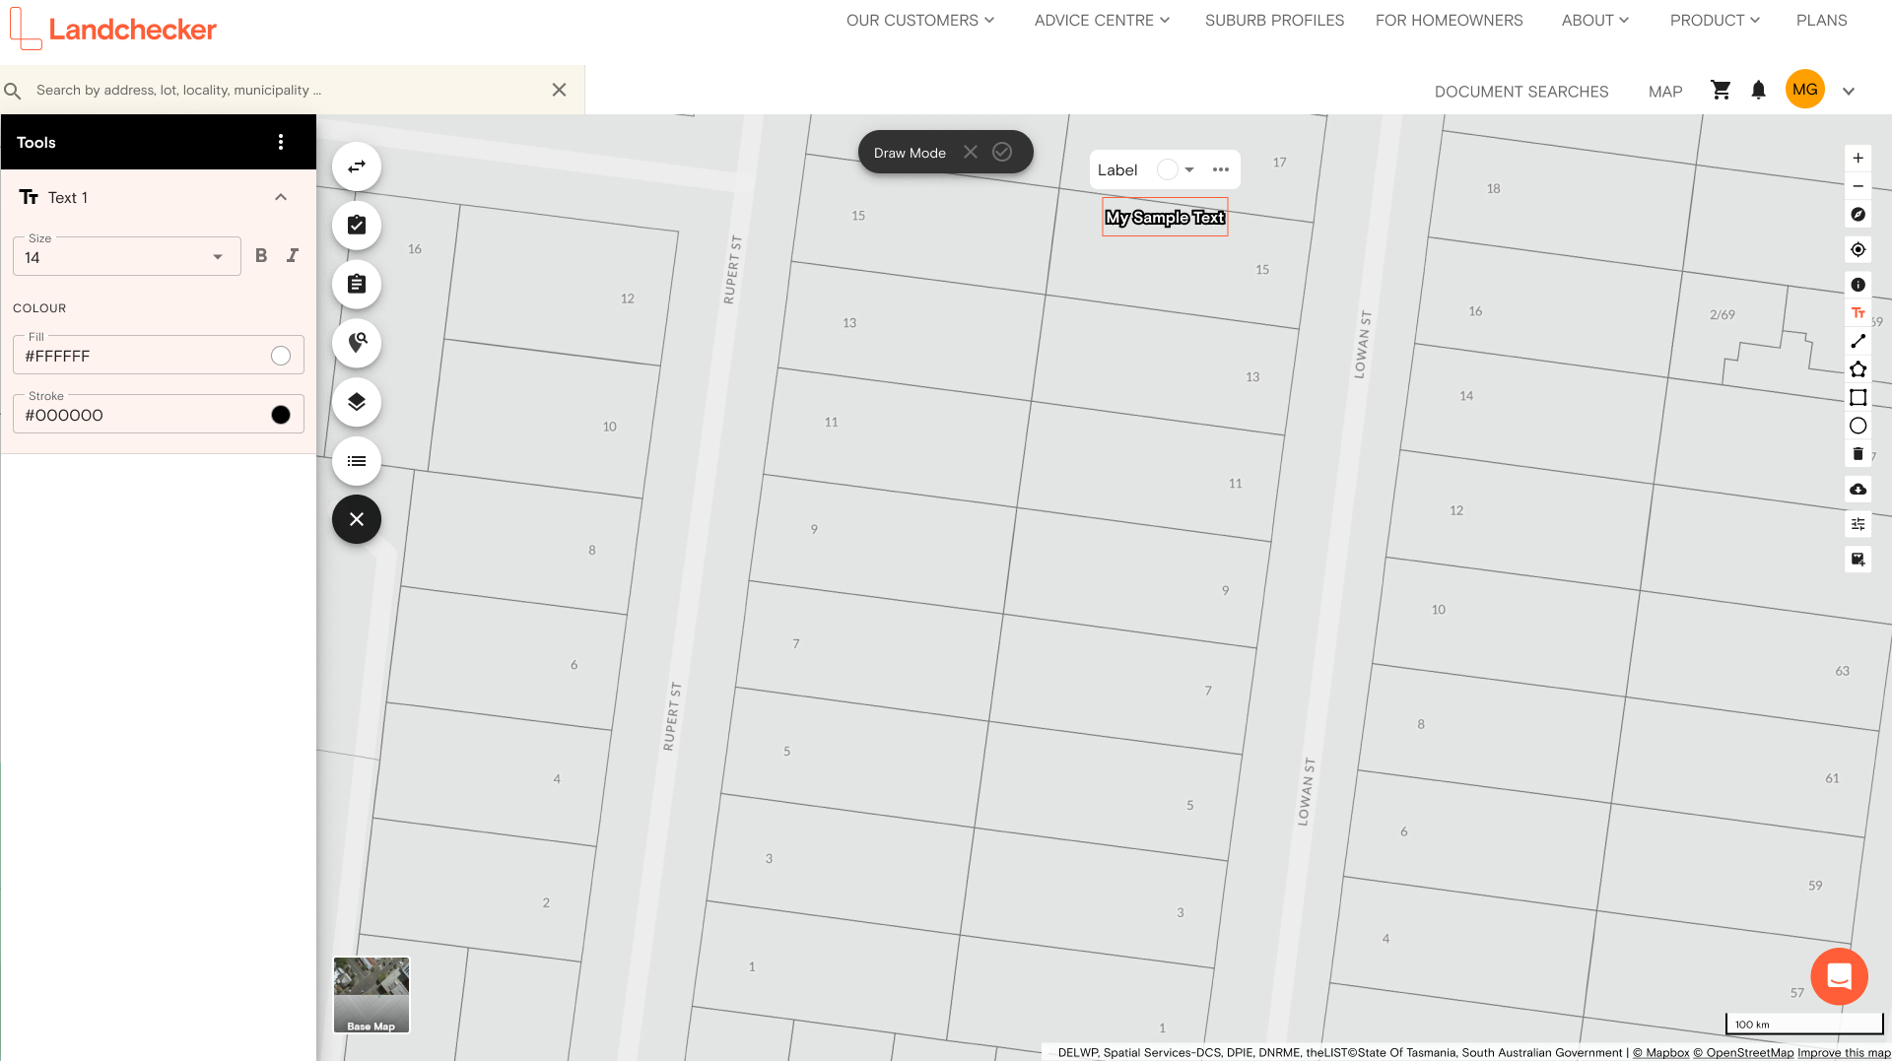Open the clipboard checkmark tool
The image size is (1892, 1061).
tap(357, 226)
